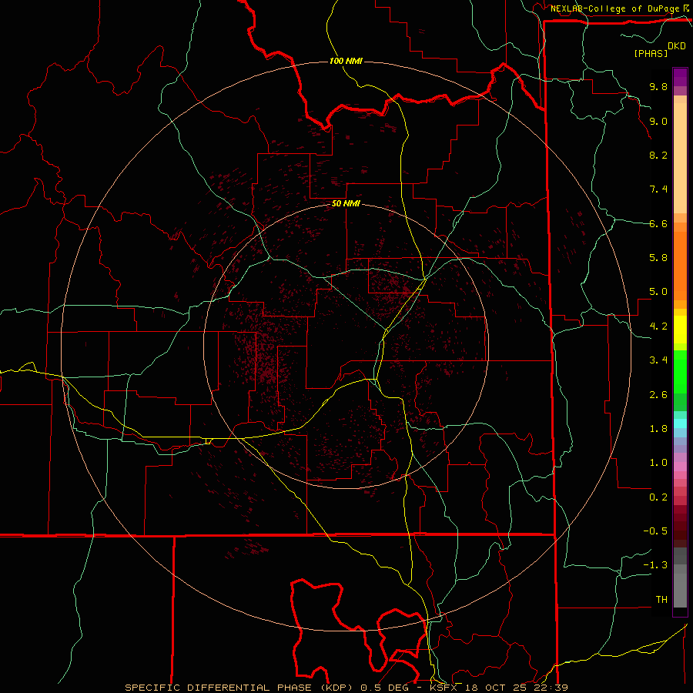Click the '18 OCT 25 22:39' timestamp
Image resolution: width=693 pixels, height=693 pixels.
515,688
